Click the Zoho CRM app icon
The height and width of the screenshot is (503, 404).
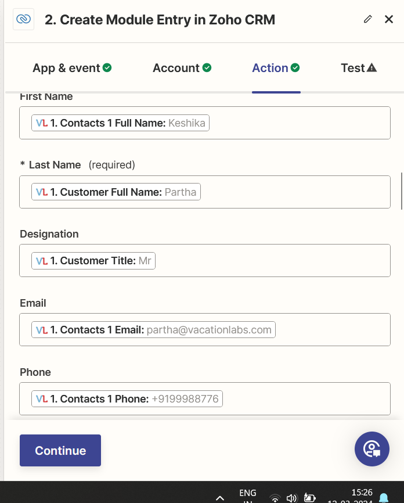coord(23,19)
